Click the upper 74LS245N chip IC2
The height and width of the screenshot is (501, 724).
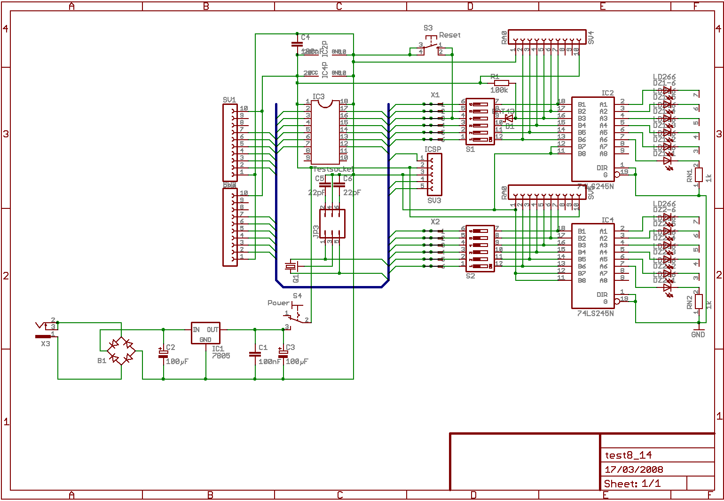pos(592,139)
